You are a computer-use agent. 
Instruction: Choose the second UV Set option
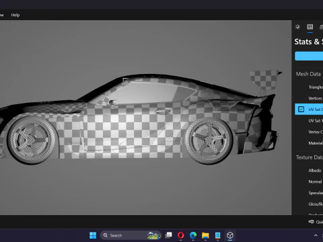[x=316, y=120]
